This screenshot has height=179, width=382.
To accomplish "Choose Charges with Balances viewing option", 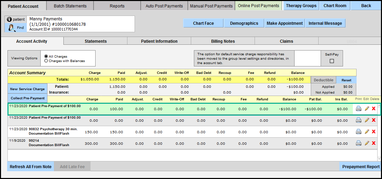I will [46, 61].
